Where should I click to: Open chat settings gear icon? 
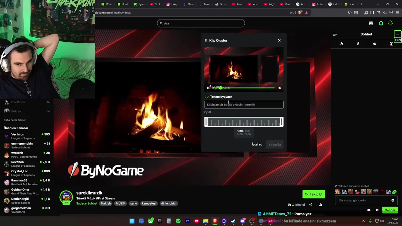(x=377, y=210)
